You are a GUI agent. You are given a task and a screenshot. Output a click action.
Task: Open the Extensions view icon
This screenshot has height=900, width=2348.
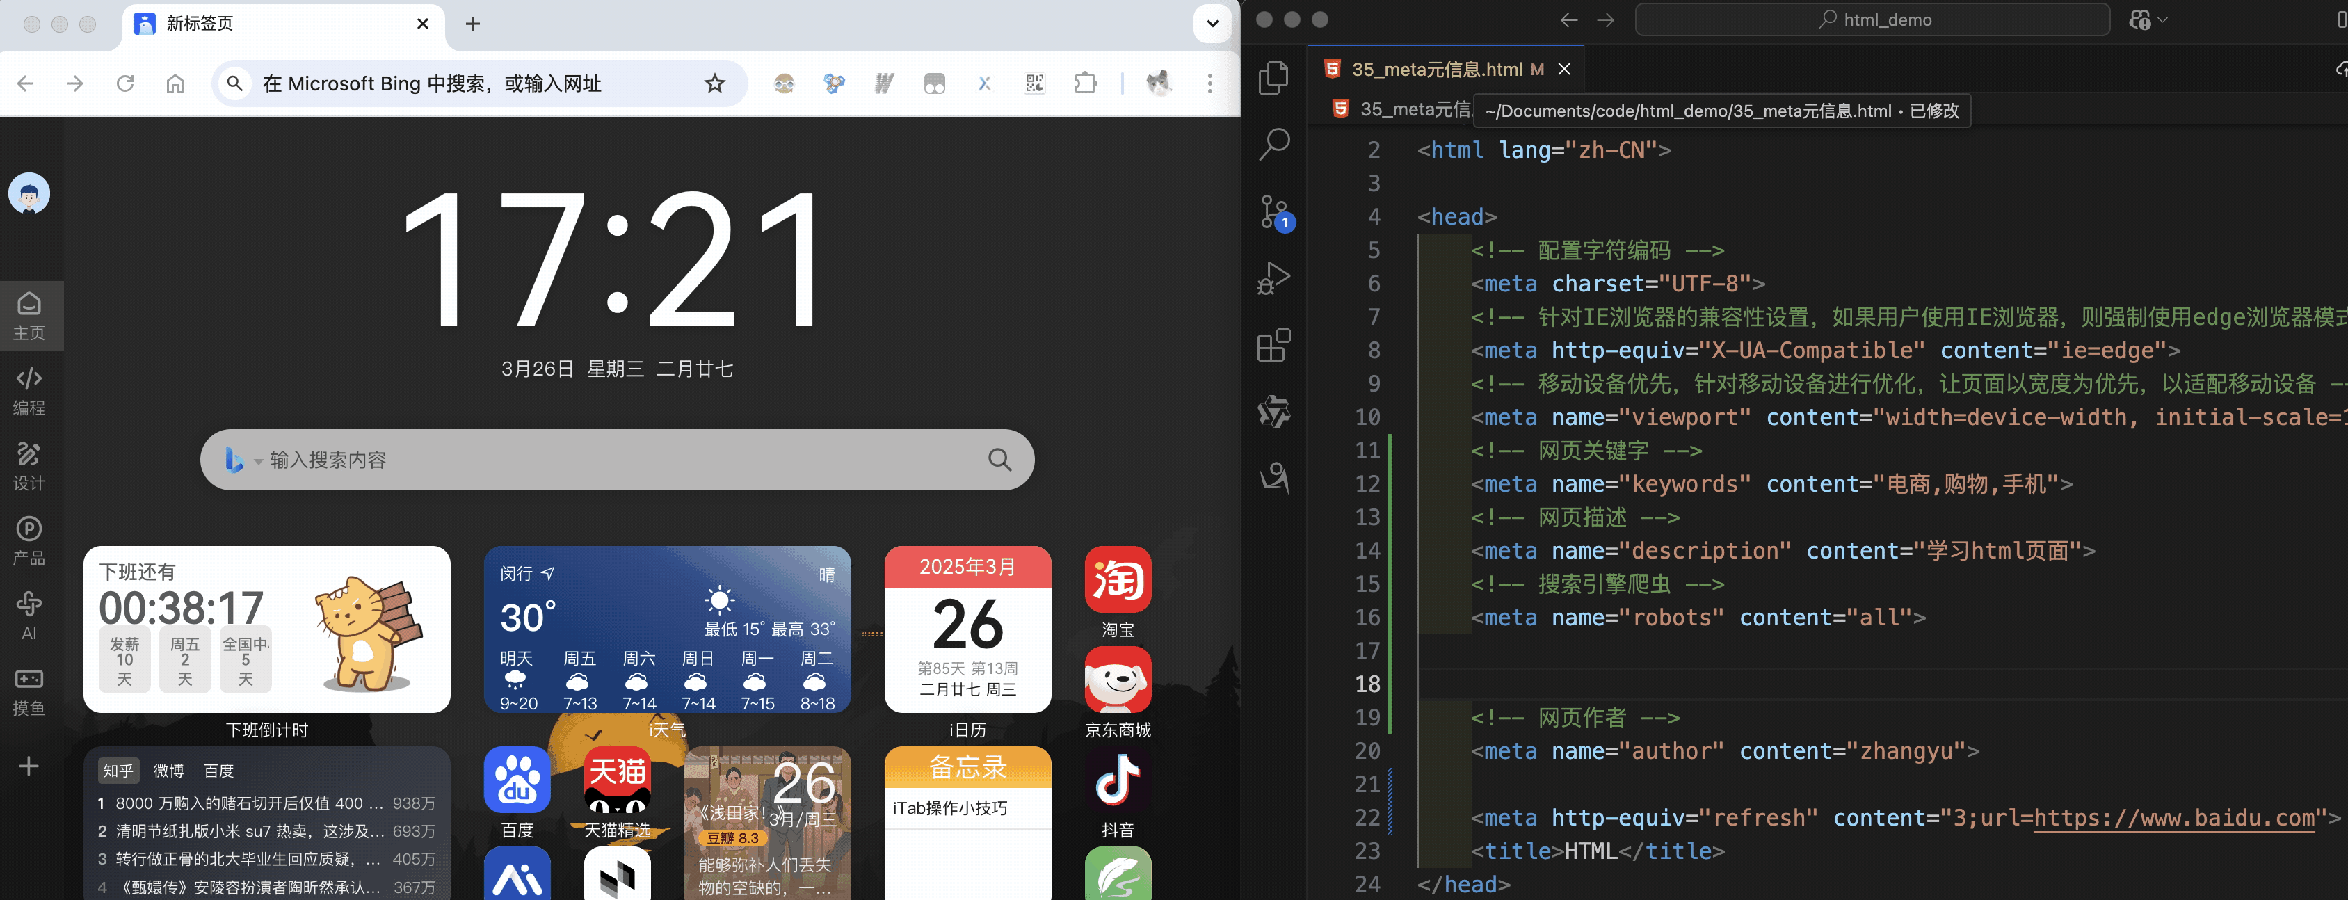click(1273, 345)
